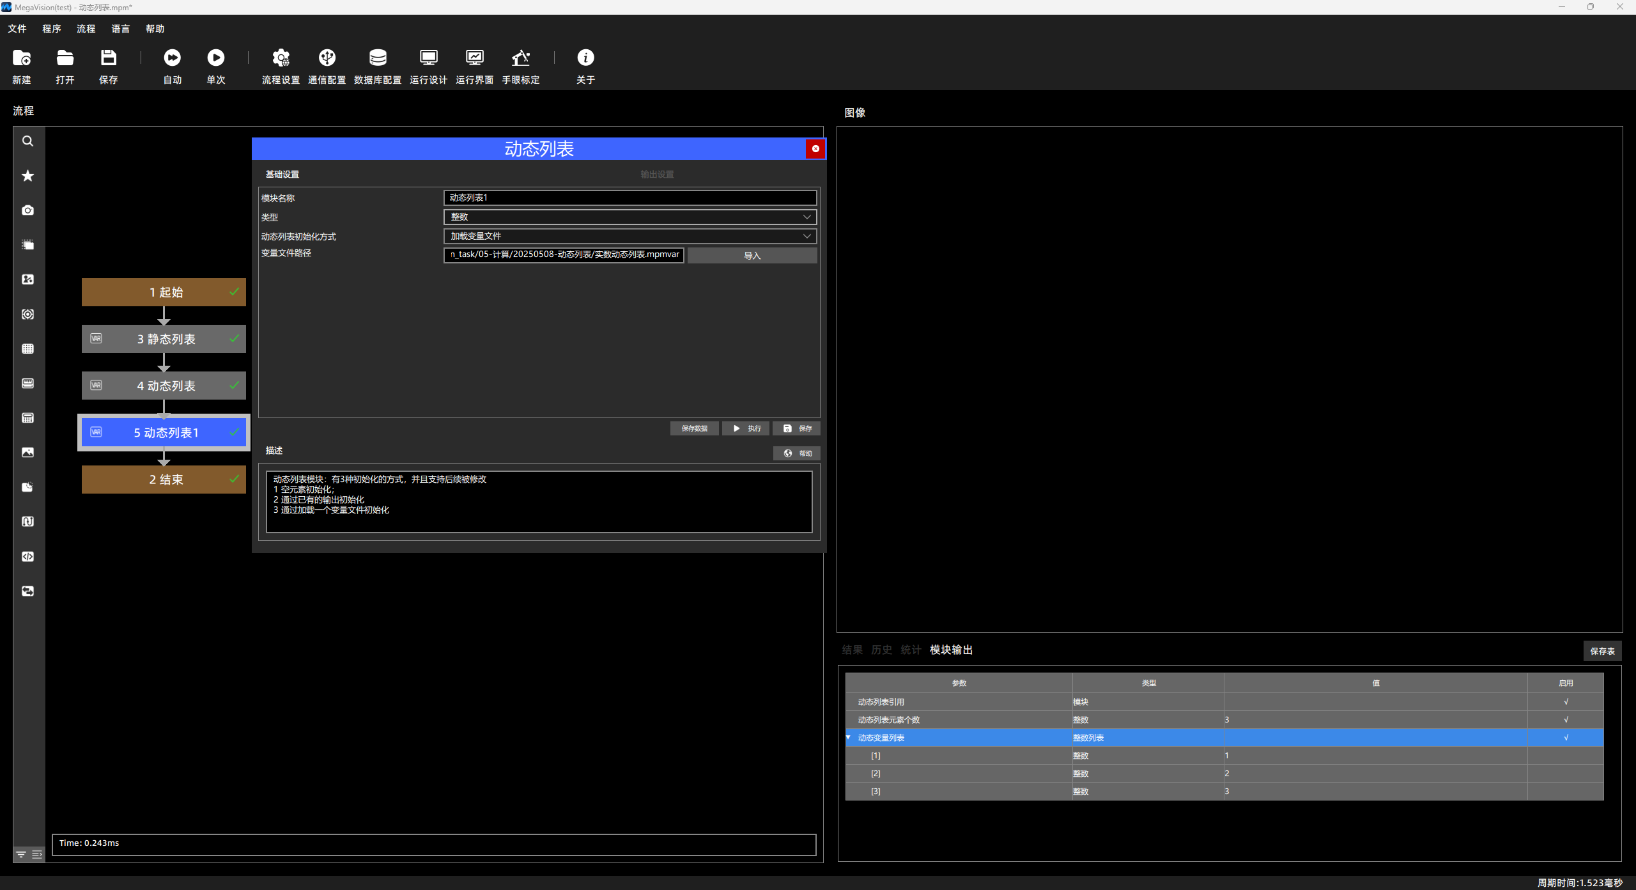The image size is (1636, 890).
Task: Toggle 启用 check for 动态列表元素个数 row
Action: click(1566, 720)
